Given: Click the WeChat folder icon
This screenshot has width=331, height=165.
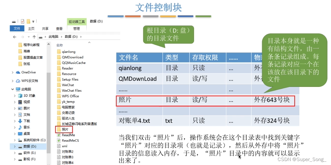Looking at the screenshot, I should [x=59, y=85].
